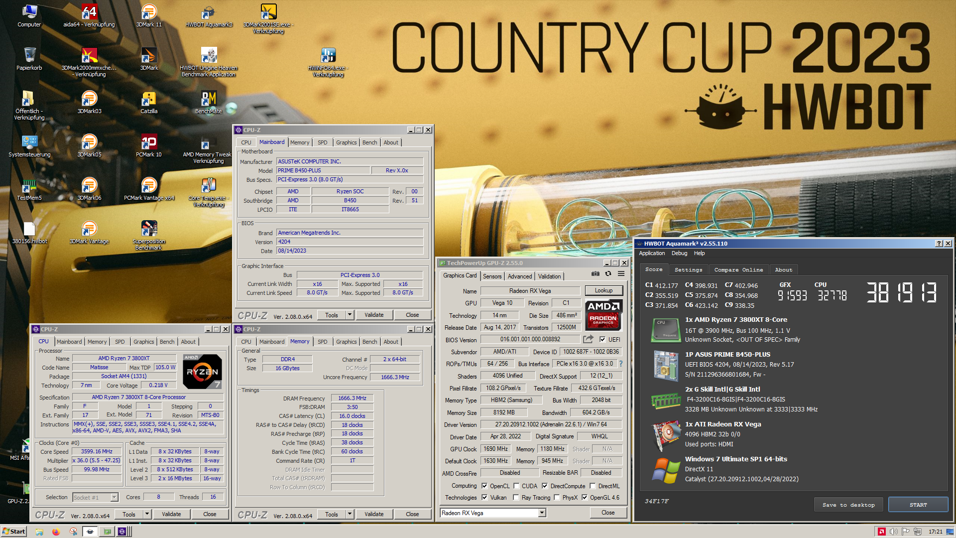Viewport: 956px width, 538px height.
Task: Open Compare Online tab in Aquamark3
Action: (738, 269)
